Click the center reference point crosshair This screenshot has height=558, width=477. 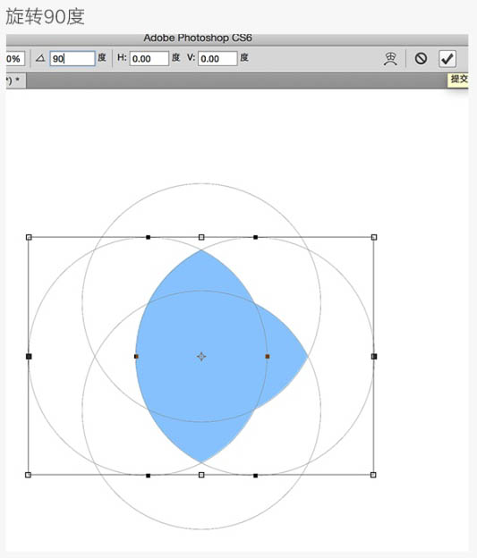point(201,356)
